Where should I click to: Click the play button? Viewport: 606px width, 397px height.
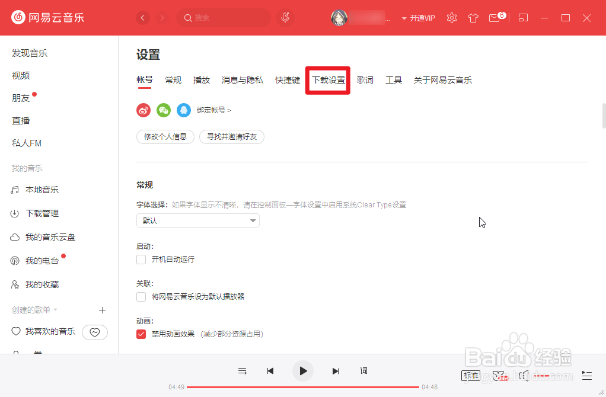coord(303,371)
